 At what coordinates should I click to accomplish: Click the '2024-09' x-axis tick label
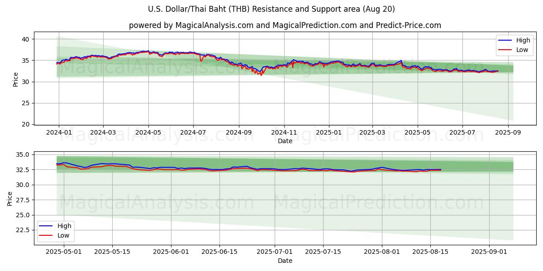(x=239, y=133)
